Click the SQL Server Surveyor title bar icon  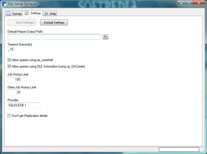pyautogui.click(x=4, y=4)
